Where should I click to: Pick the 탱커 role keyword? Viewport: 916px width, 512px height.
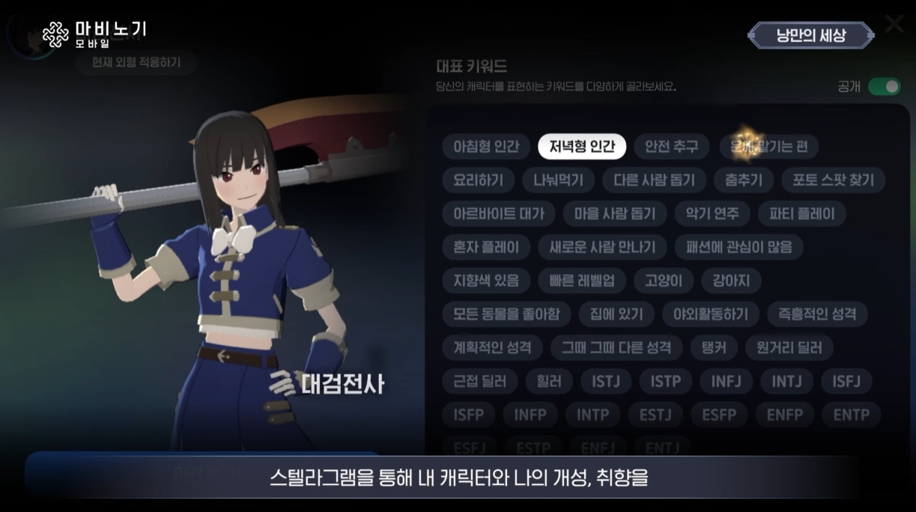(x=714, y=347)
